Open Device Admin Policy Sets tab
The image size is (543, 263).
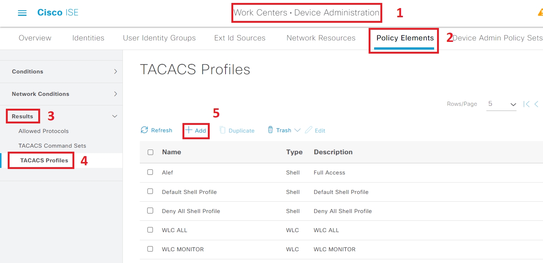pos(498,38)
